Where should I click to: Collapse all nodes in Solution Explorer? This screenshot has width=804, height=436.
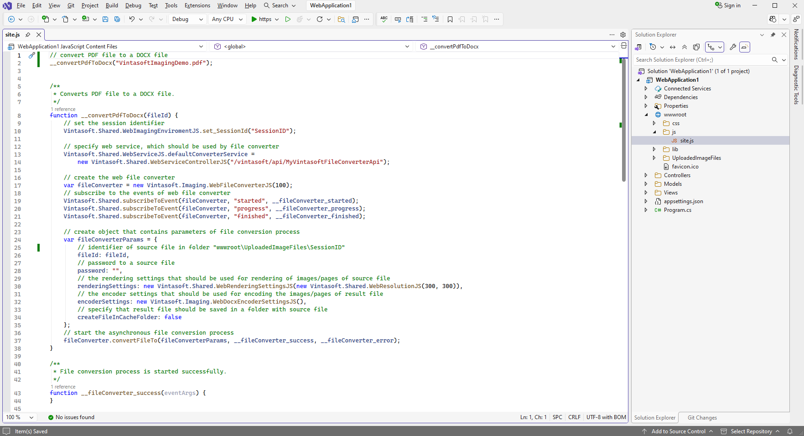point(685,47)
